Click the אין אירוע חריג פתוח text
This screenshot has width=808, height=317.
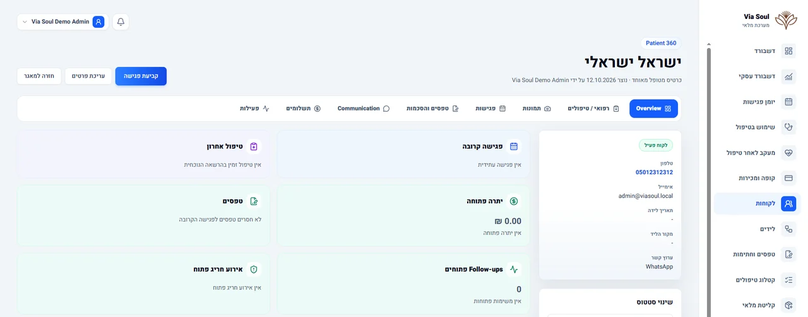click(x=237, y=288)
